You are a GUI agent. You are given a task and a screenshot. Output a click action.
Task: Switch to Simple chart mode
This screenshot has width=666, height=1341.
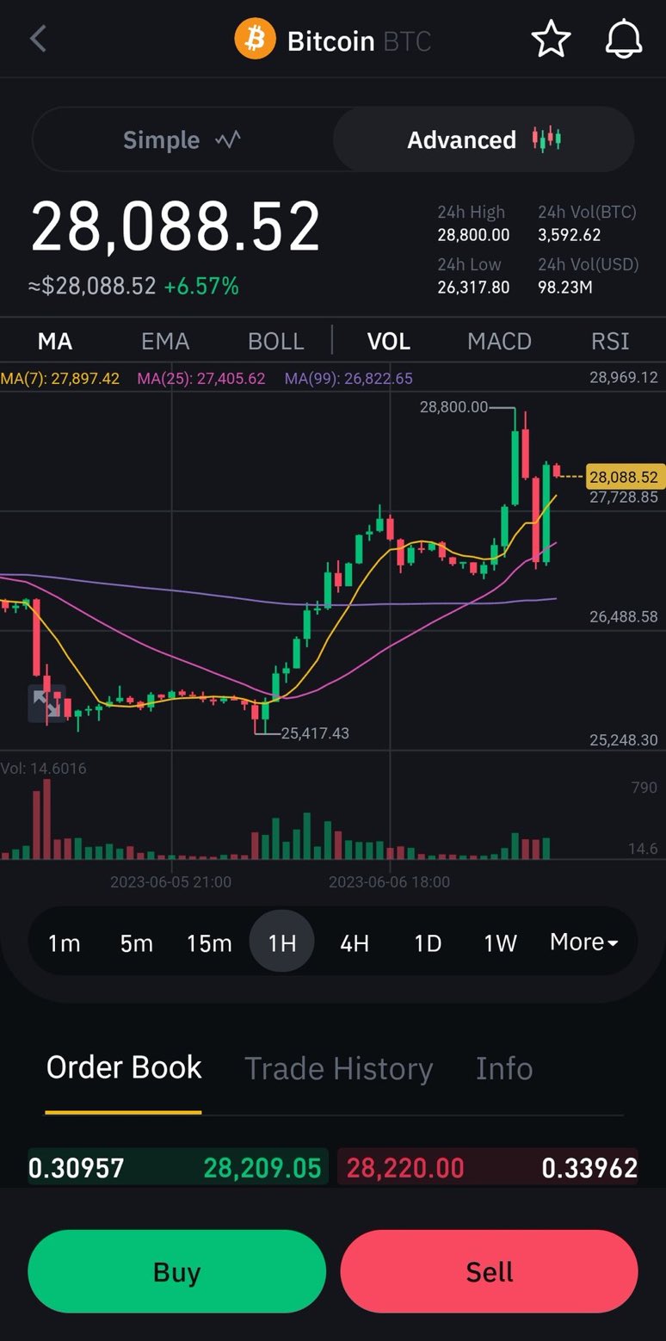[182, 139]
